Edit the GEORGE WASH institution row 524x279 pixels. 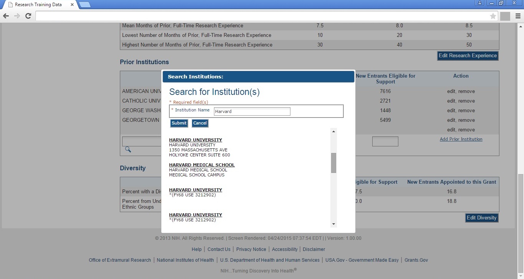coord(451,111)
